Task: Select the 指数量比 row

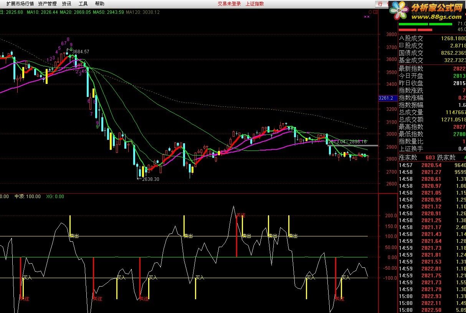Action: click(432, 141)
